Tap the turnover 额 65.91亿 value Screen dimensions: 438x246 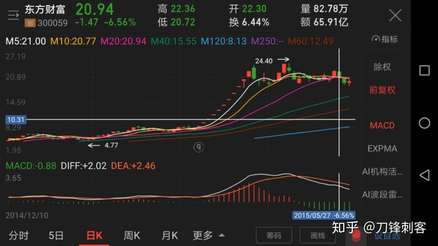pos(324,22)
